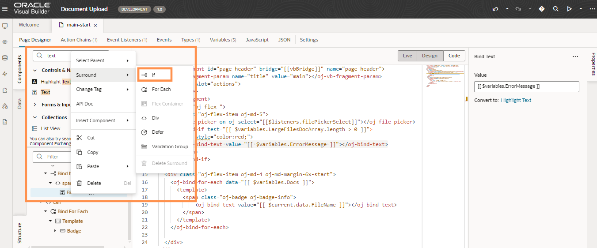
Task: Switch to Code view
Action: tap(454, 56)
